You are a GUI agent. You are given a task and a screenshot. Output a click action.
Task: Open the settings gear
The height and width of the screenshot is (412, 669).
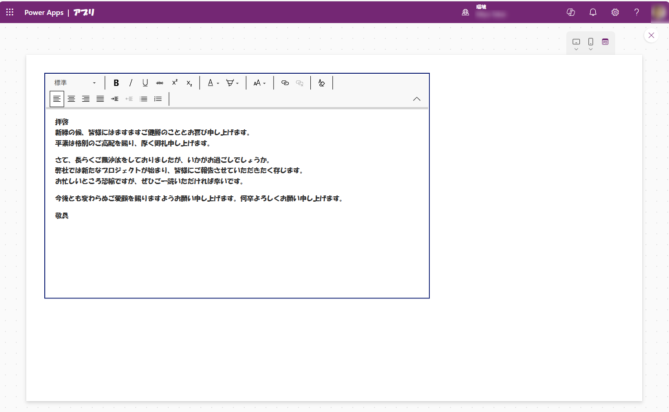615,12
